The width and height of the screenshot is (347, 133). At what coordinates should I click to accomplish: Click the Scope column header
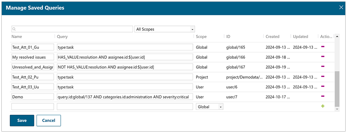(x=201, y=37)
